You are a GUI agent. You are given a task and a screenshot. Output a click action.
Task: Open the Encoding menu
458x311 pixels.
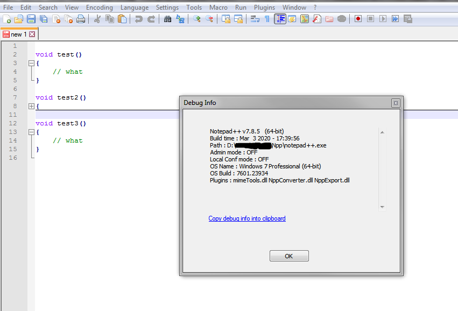(x=100, y=8)
